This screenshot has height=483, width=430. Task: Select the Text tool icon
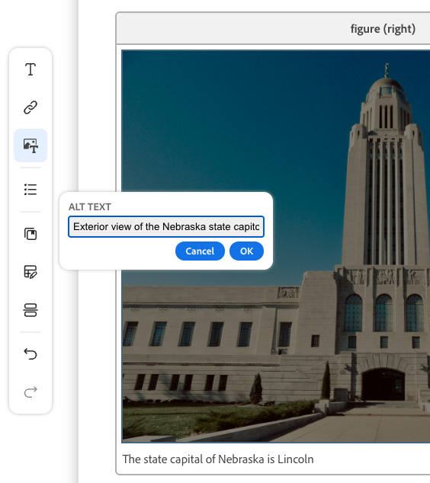tap(30, 69)
